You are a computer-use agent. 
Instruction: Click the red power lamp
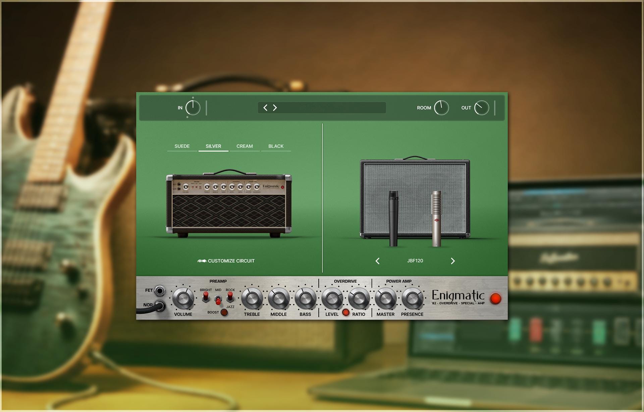[495, 298]
